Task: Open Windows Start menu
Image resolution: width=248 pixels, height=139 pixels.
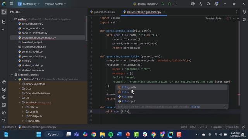Action: (39, 134)
